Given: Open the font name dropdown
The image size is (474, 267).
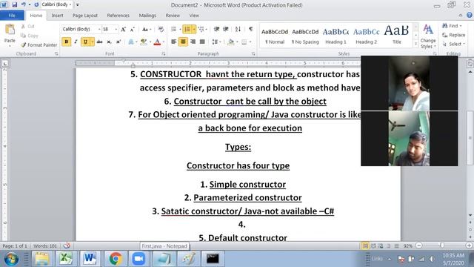Looking at the screenshot, I should 99,29.
